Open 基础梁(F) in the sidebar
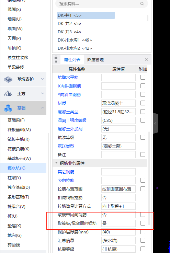Screen dimensions: 170x253 click(16, 120)
